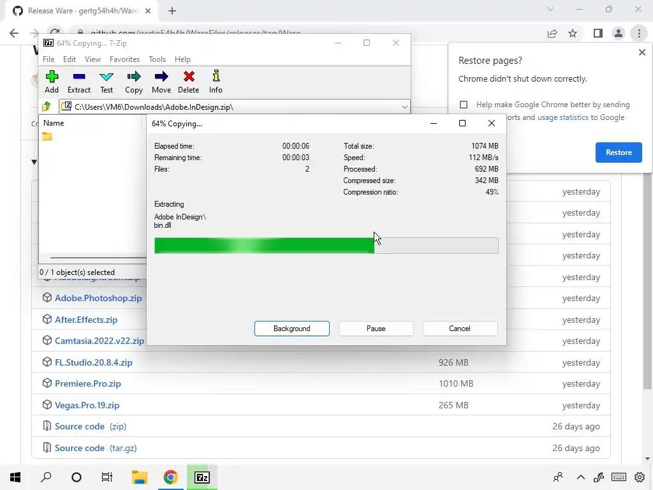Image resolution: width=653 pixels, height=490 pixels.
Task: Click the Info toolbar icon in 7-Zip
Action: coord(216,82)
